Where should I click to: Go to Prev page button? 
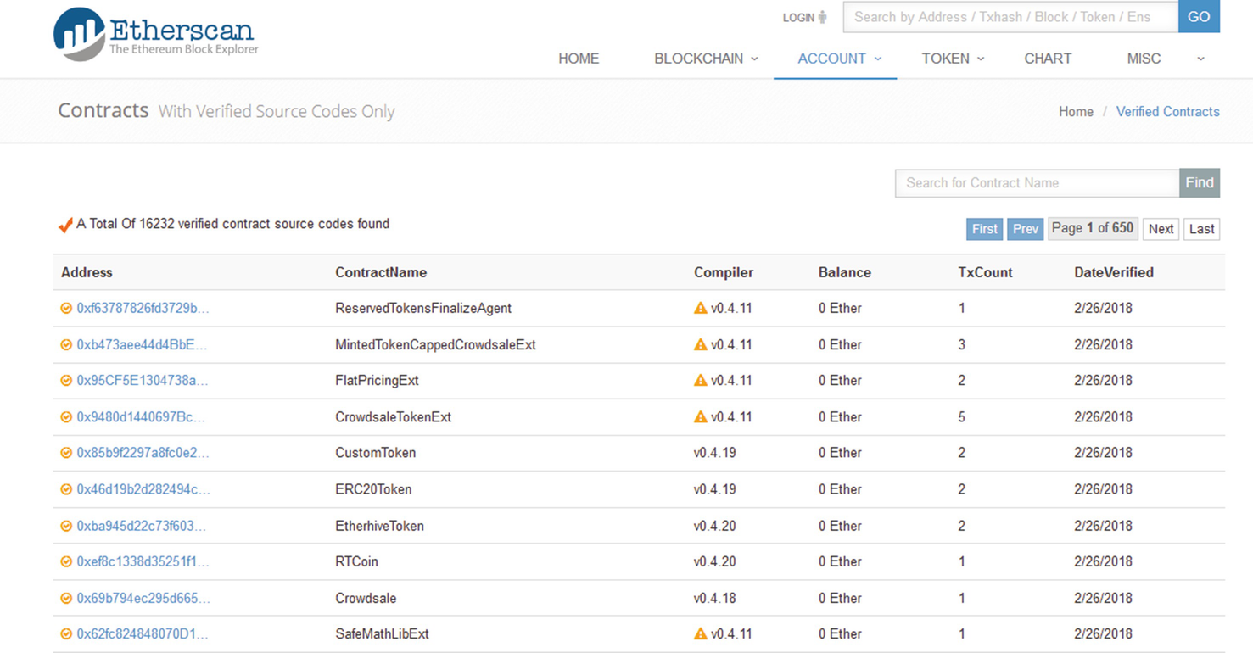tap(1026, 229)
